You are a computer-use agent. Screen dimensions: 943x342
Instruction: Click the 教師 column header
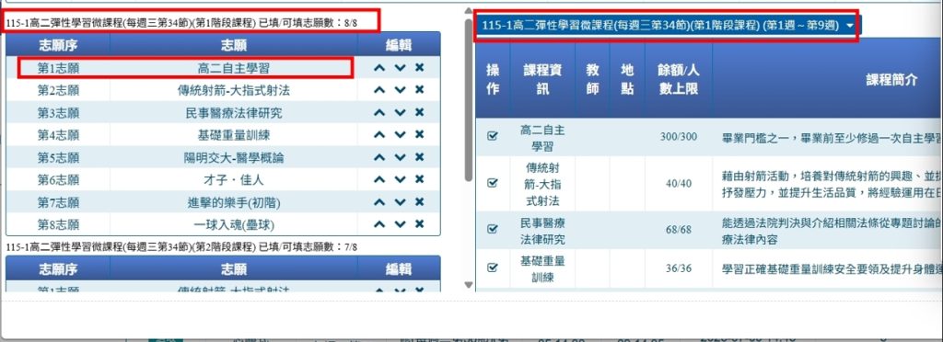pyautogui.click(x=592, y=80)
